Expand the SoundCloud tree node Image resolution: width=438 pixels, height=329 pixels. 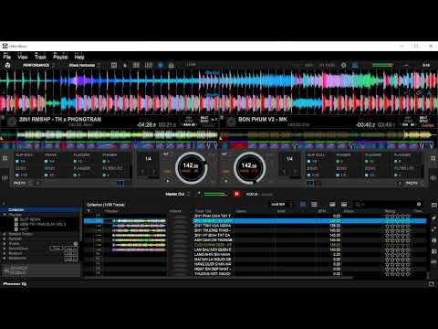tap(5, 249)
